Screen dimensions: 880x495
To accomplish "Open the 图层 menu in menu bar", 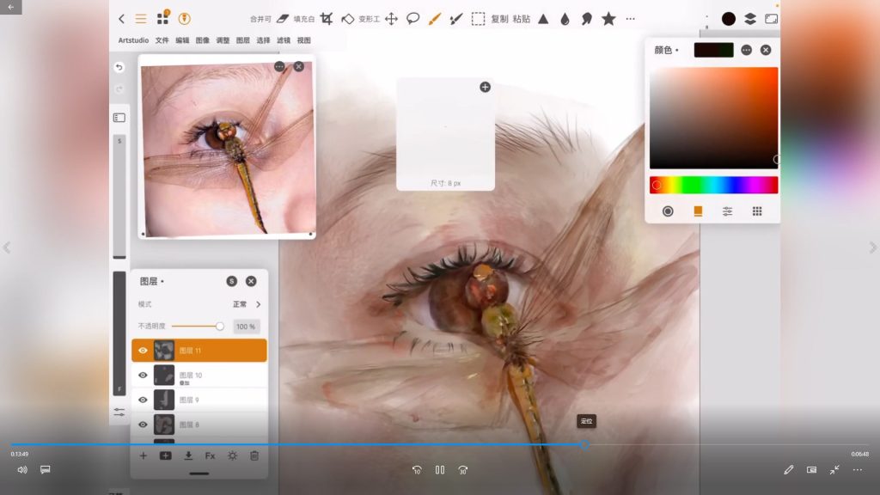I will 243,40.
